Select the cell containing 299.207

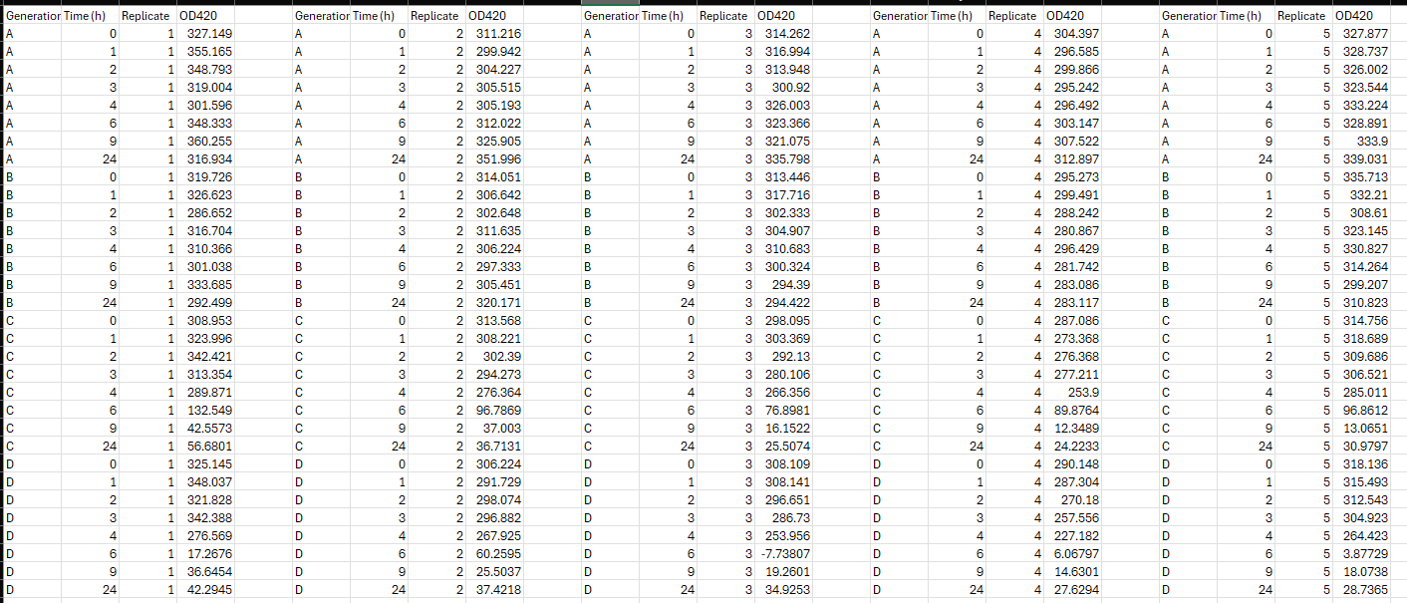tap(1363, 285)
